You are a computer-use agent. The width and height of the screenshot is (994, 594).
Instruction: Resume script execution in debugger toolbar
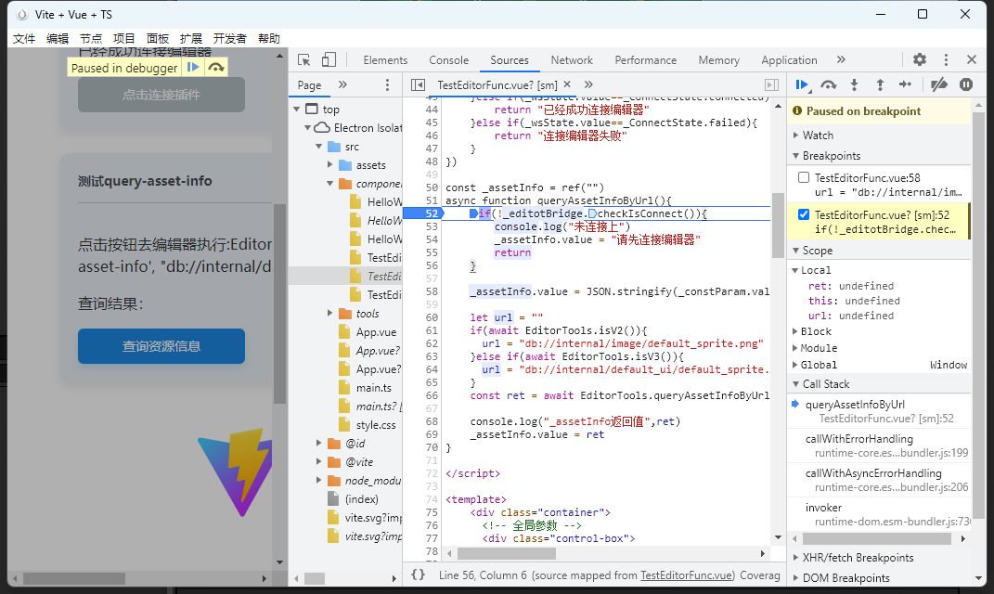(801, 84)
